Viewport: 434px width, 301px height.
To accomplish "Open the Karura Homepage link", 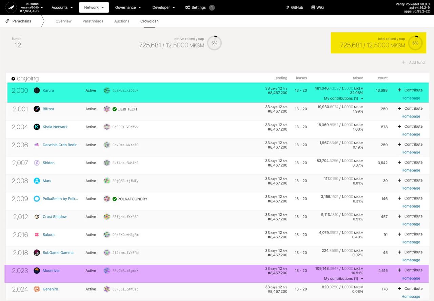I will 411,98.
